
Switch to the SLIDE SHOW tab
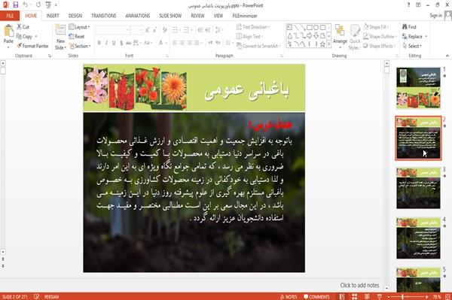pyautogui.click(x=170, y=16)
